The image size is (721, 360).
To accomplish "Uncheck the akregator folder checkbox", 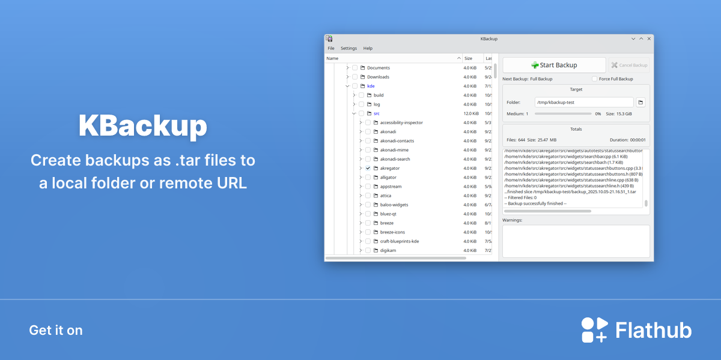I will [x=368, y=168].
